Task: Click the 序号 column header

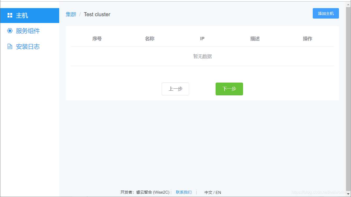Action: tap(97, 39)
